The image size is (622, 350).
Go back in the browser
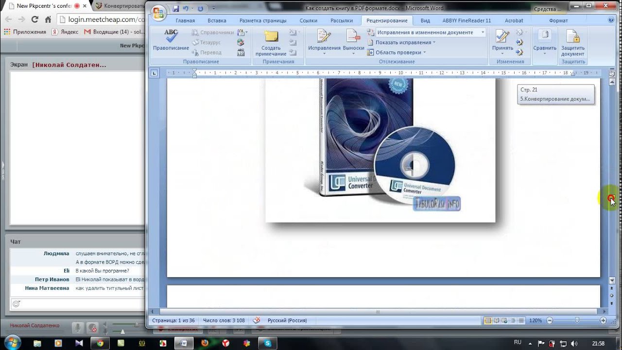click(x=8, y=19)
